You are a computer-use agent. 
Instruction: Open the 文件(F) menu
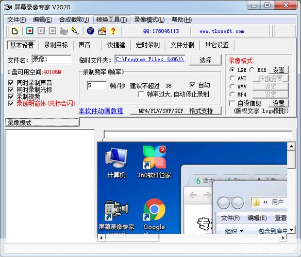point(16,20)
